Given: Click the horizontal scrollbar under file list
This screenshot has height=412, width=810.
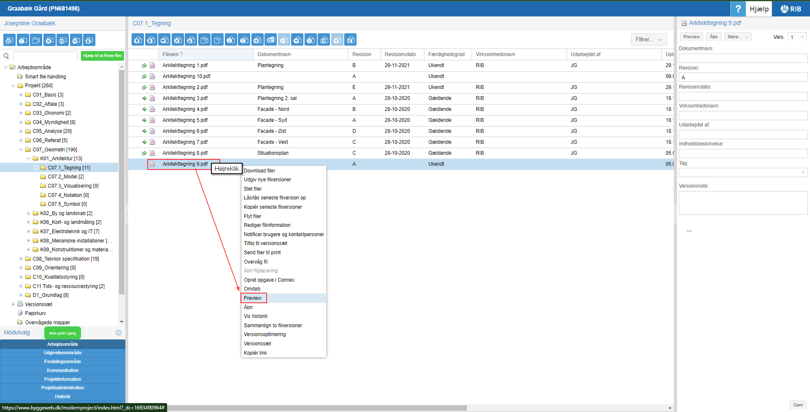Looking at the screenshot, I should [x=317, y=408].
